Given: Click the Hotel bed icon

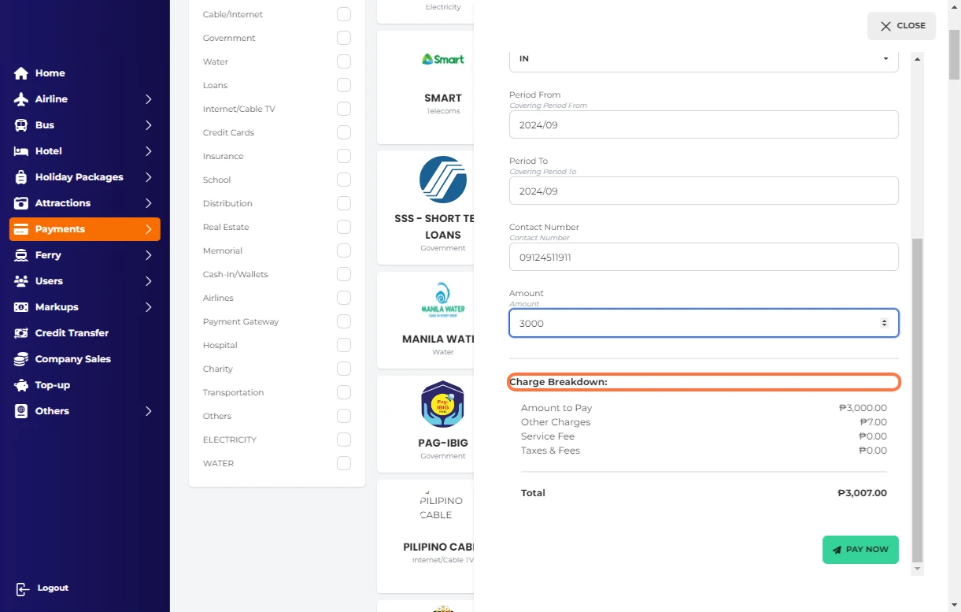Looking at the screenshot, I should [x=21, y=151].
